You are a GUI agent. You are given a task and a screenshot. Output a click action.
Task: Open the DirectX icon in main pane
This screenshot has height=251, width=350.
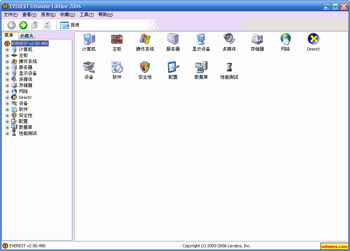[x=313, y=42]
